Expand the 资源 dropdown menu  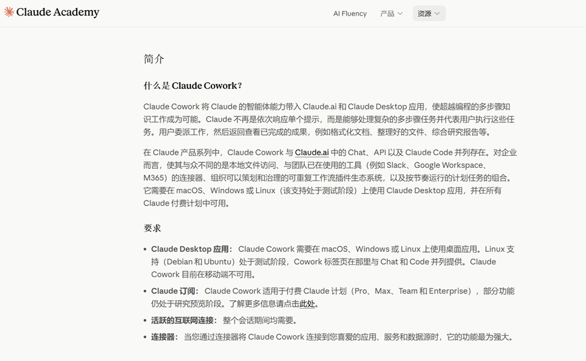coord(429,14)
